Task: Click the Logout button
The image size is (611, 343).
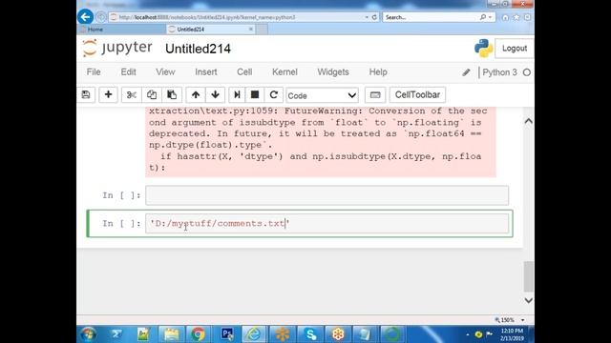Action: point(514,49)
